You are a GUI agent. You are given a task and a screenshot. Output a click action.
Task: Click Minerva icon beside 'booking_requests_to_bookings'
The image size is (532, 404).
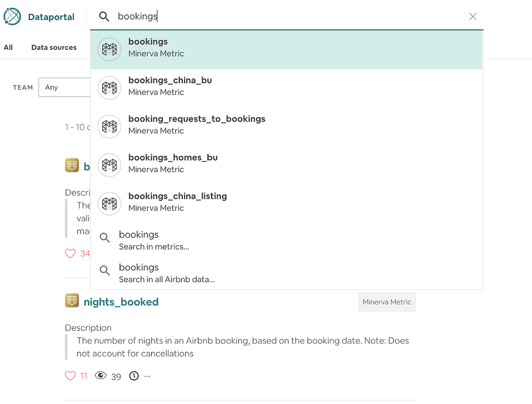pyautogui.click(x=109, y=127)
